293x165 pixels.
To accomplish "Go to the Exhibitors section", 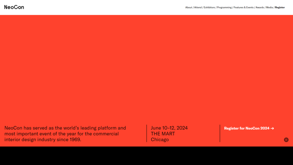I will [x=209, y=7].
